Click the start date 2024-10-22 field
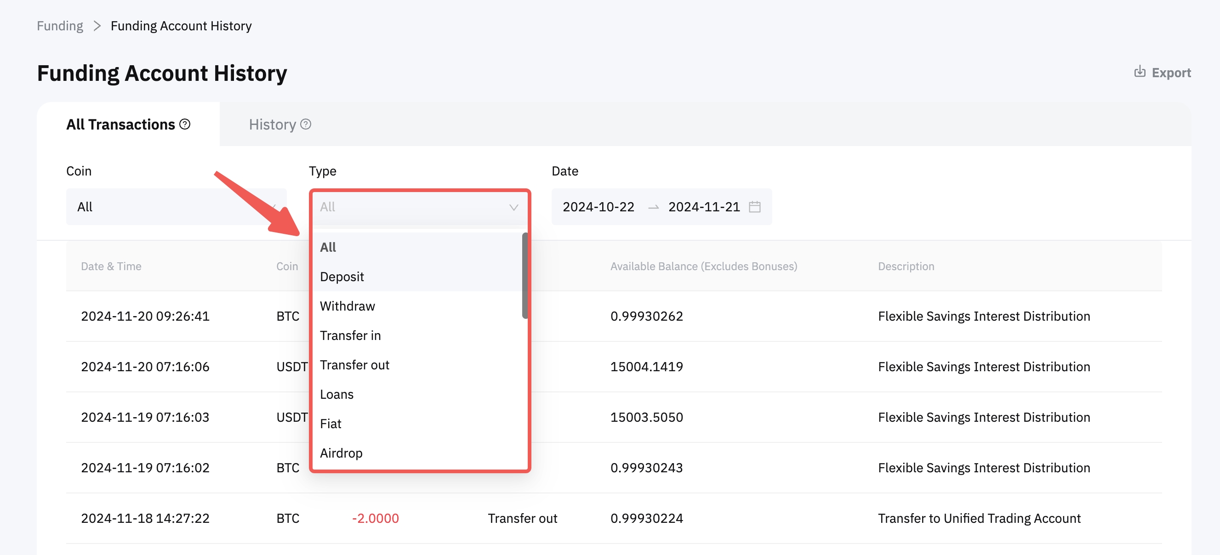Screen dimensions: 1220x555 pyautogui.click(x=598, y=207)
